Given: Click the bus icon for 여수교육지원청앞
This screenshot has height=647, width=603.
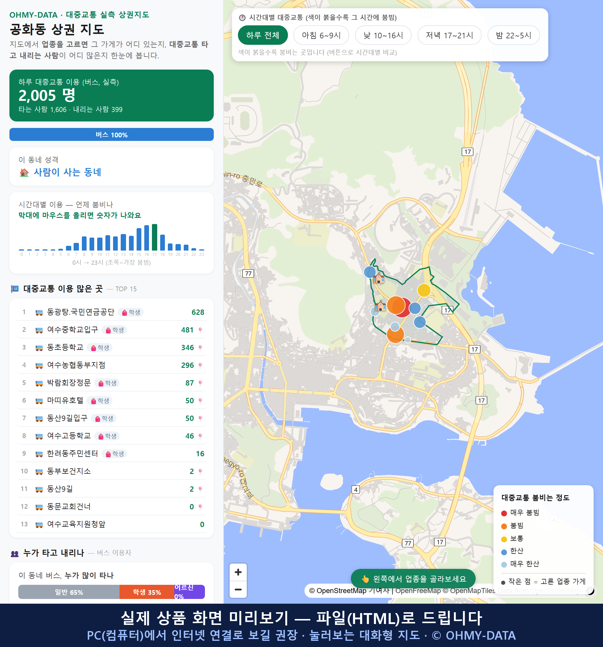Looking at the screenshot, I should pyautogui.click(x=39, y=524).
